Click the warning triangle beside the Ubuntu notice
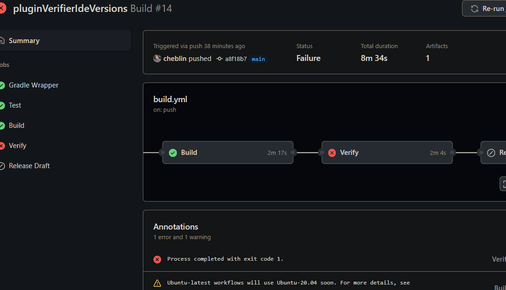Viewport: 506px width, 290px height. pos(157,283)
